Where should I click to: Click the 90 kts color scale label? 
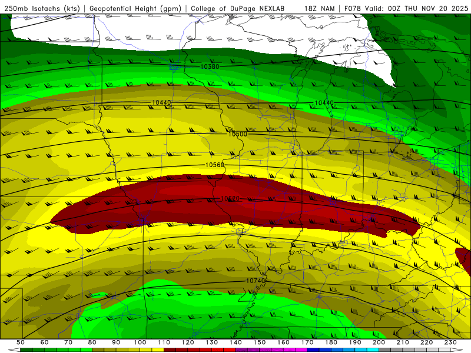[116, 342]
